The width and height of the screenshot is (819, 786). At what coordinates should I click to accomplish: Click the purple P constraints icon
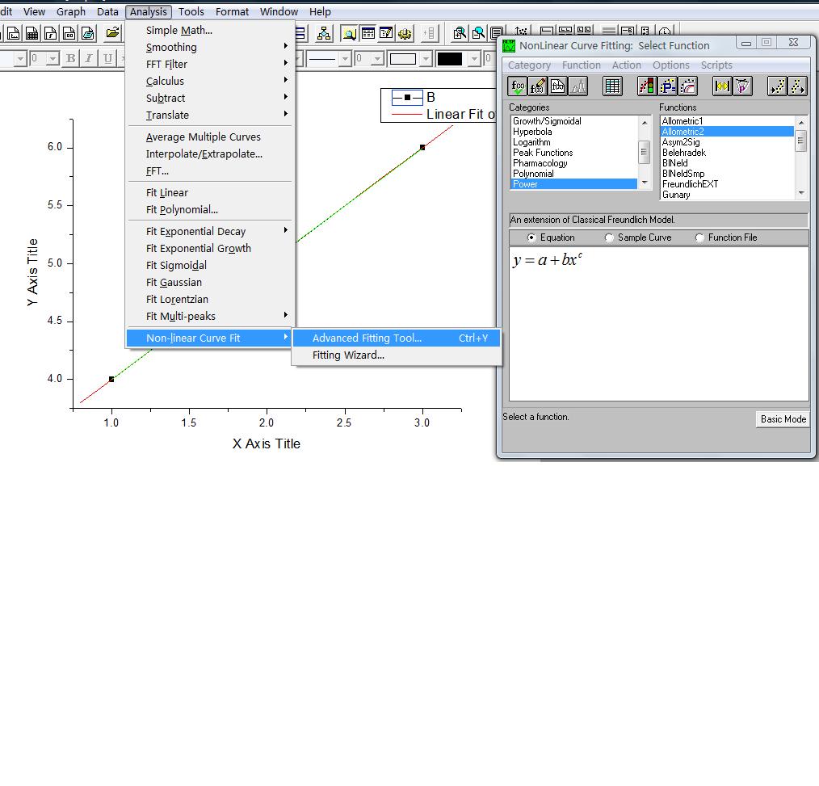tap(743, 86)
